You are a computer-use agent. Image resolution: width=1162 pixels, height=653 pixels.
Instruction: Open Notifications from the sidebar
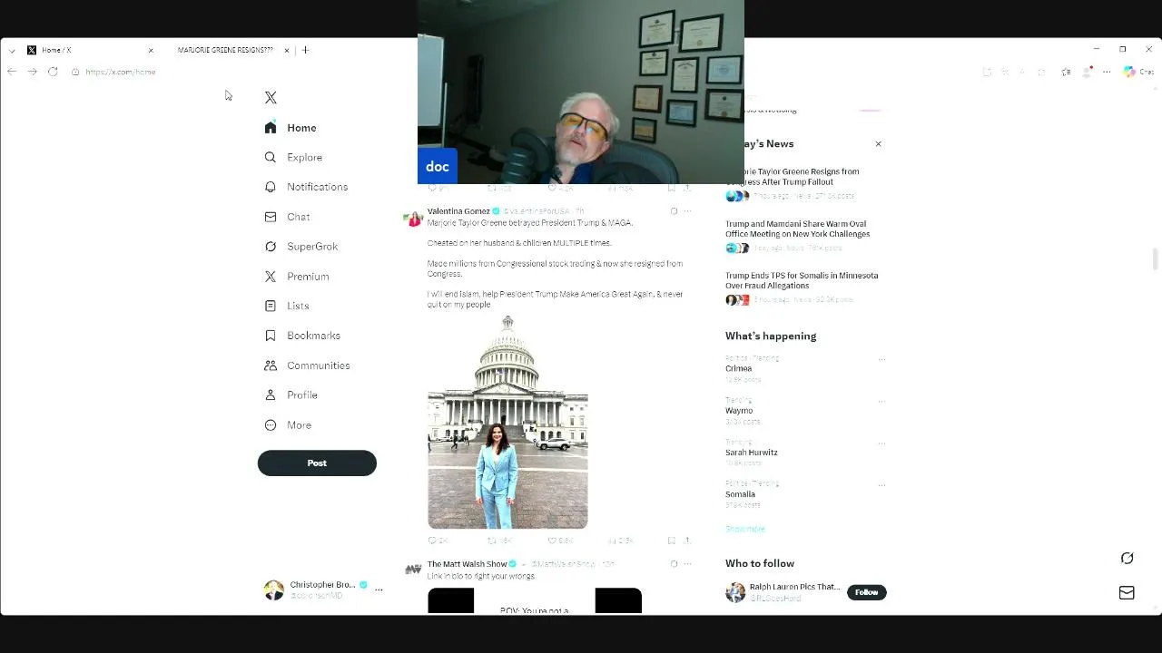(306, 187)
